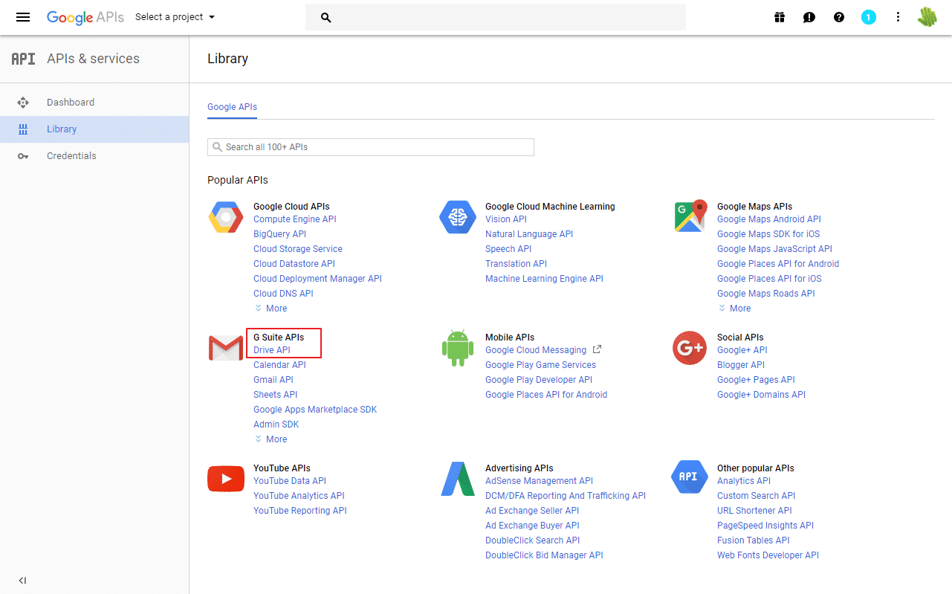Open the YouTube Analytics API link
The image size is (952, 594).
(299, 496)
